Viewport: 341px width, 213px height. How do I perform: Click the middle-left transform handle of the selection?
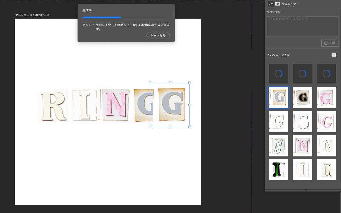tap(150, 105)
